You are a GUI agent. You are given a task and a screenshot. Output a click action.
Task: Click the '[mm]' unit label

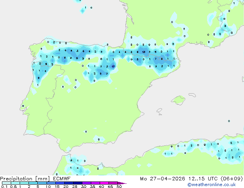tap(43, 179)
